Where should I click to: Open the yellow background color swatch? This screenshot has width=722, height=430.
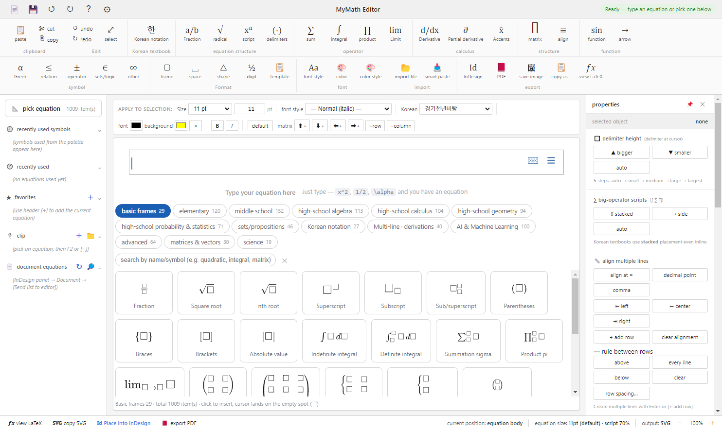[x=181, y=126]
